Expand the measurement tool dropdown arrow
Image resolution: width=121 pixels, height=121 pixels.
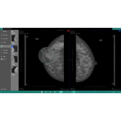click(x=69, y=92)
